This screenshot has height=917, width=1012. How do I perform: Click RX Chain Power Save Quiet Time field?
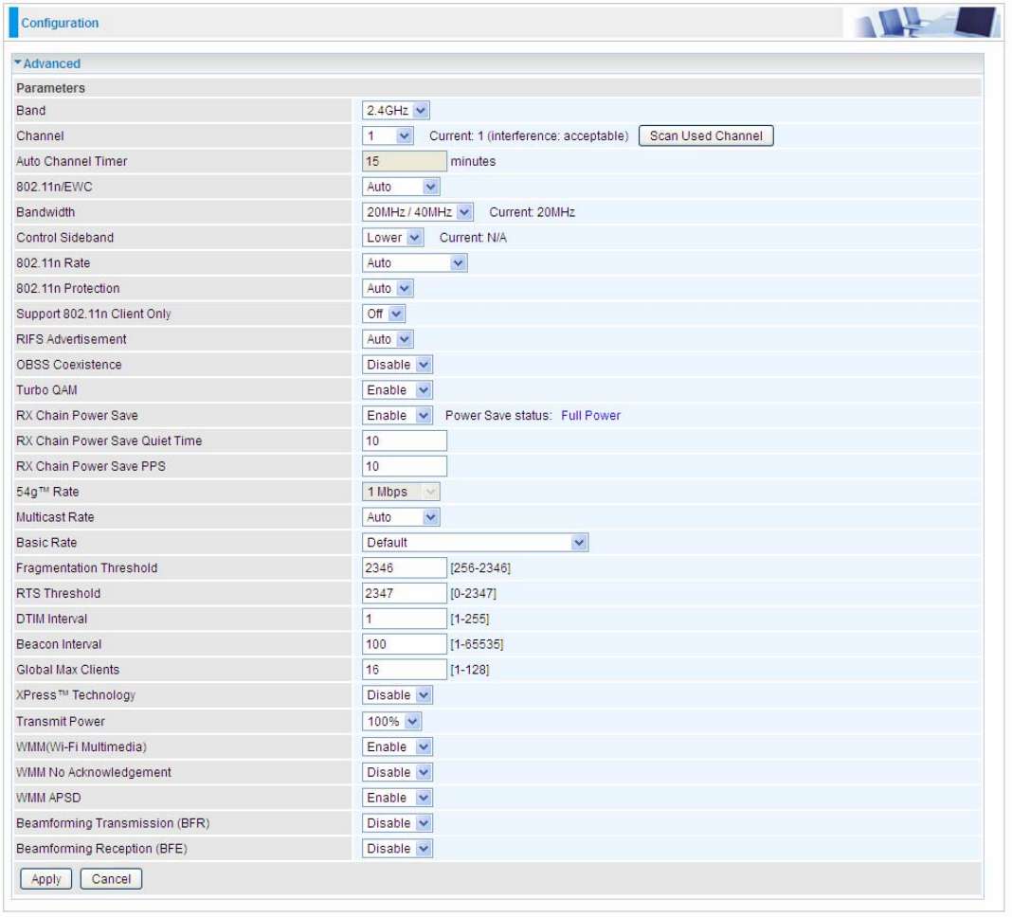click(x=406, y=441)
